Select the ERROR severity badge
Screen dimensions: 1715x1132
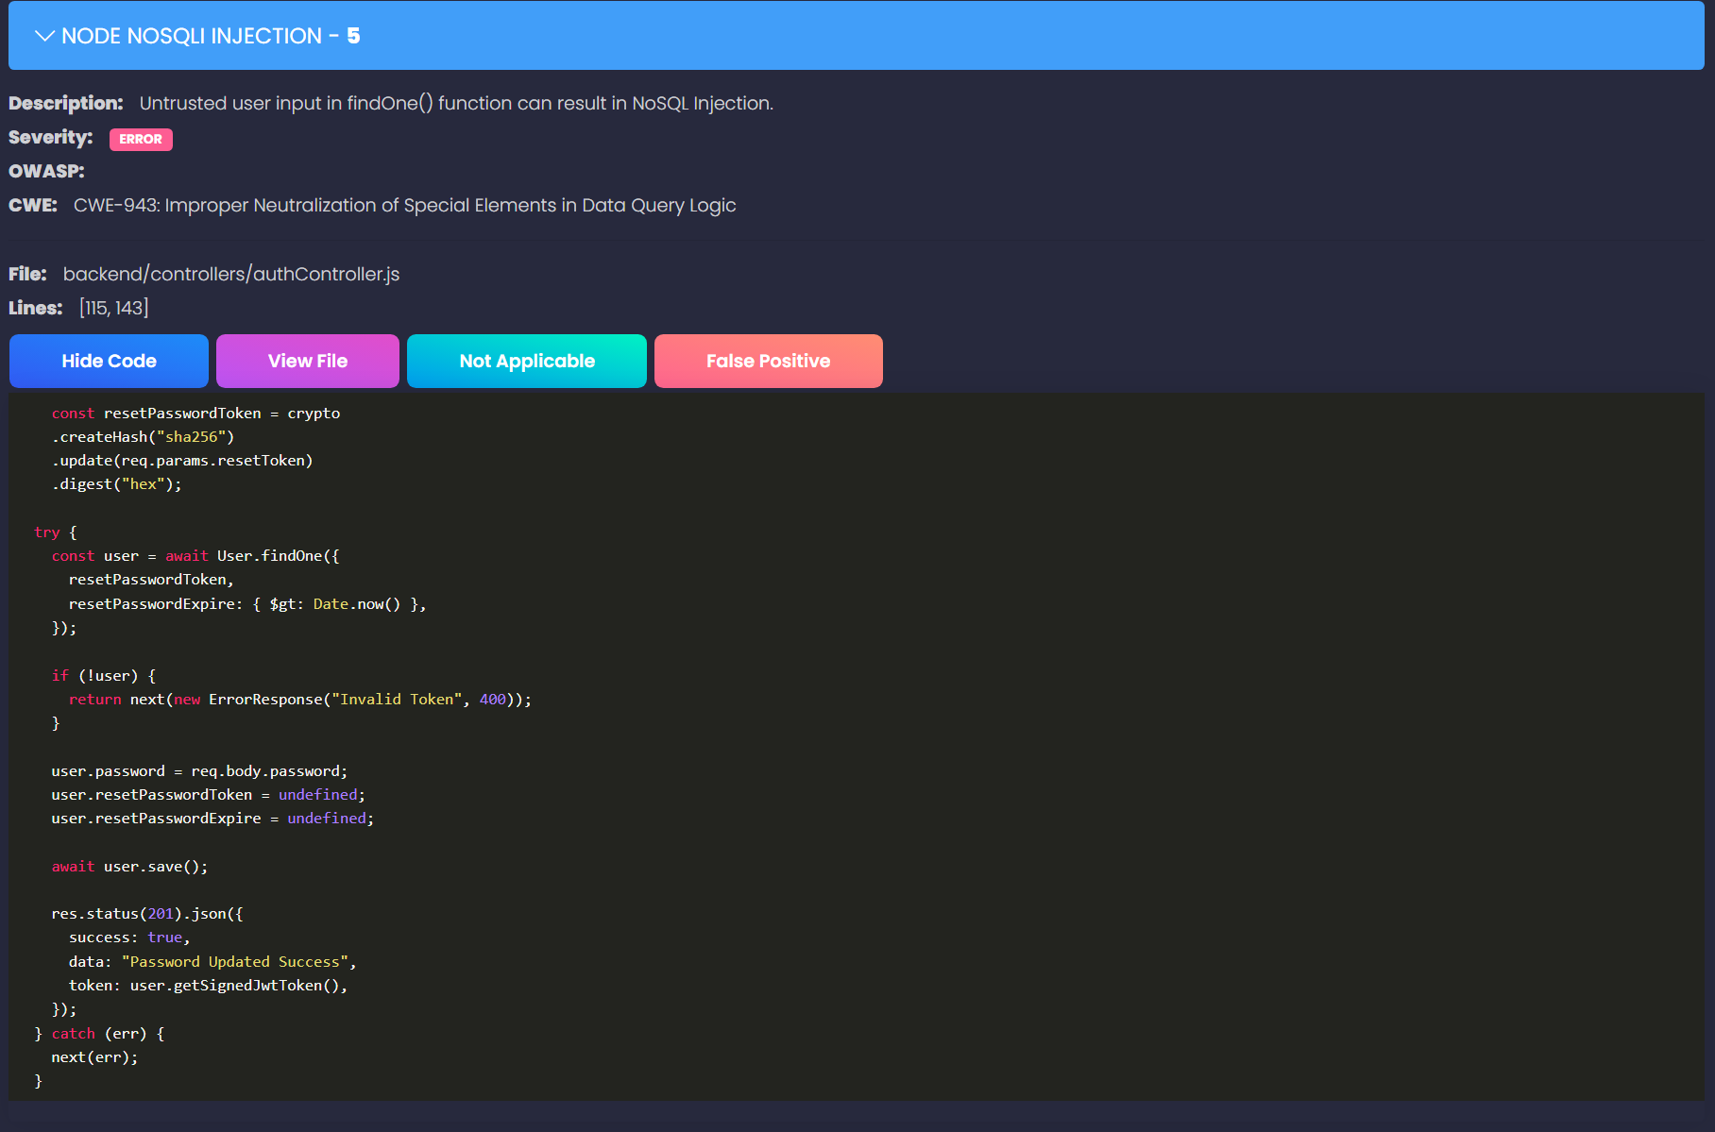pyautogui.click(x=141, y=139)
